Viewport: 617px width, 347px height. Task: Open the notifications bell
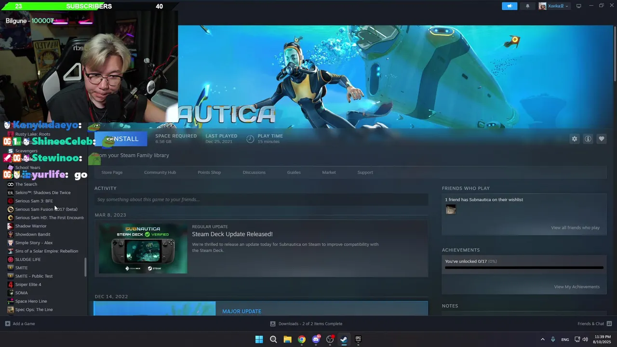click(527, 6)
